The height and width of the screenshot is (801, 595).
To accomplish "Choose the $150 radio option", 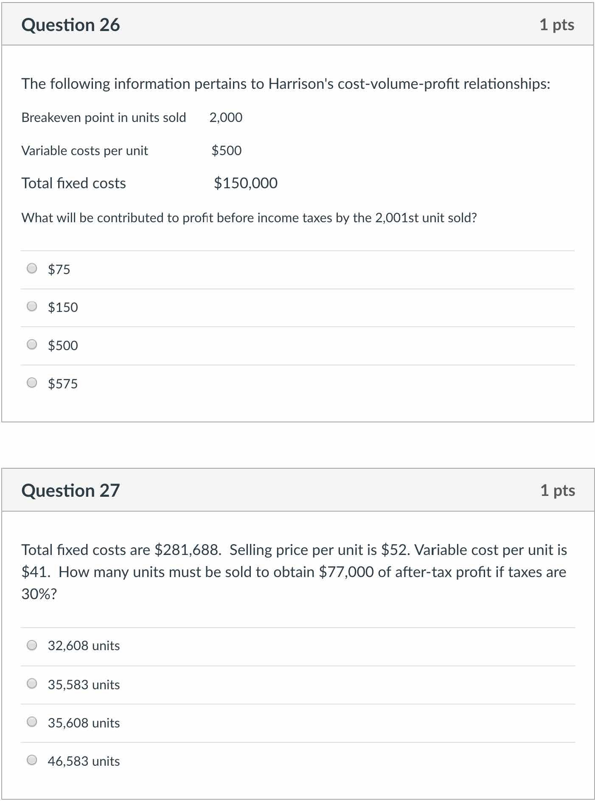I will (x=32, y=306).
